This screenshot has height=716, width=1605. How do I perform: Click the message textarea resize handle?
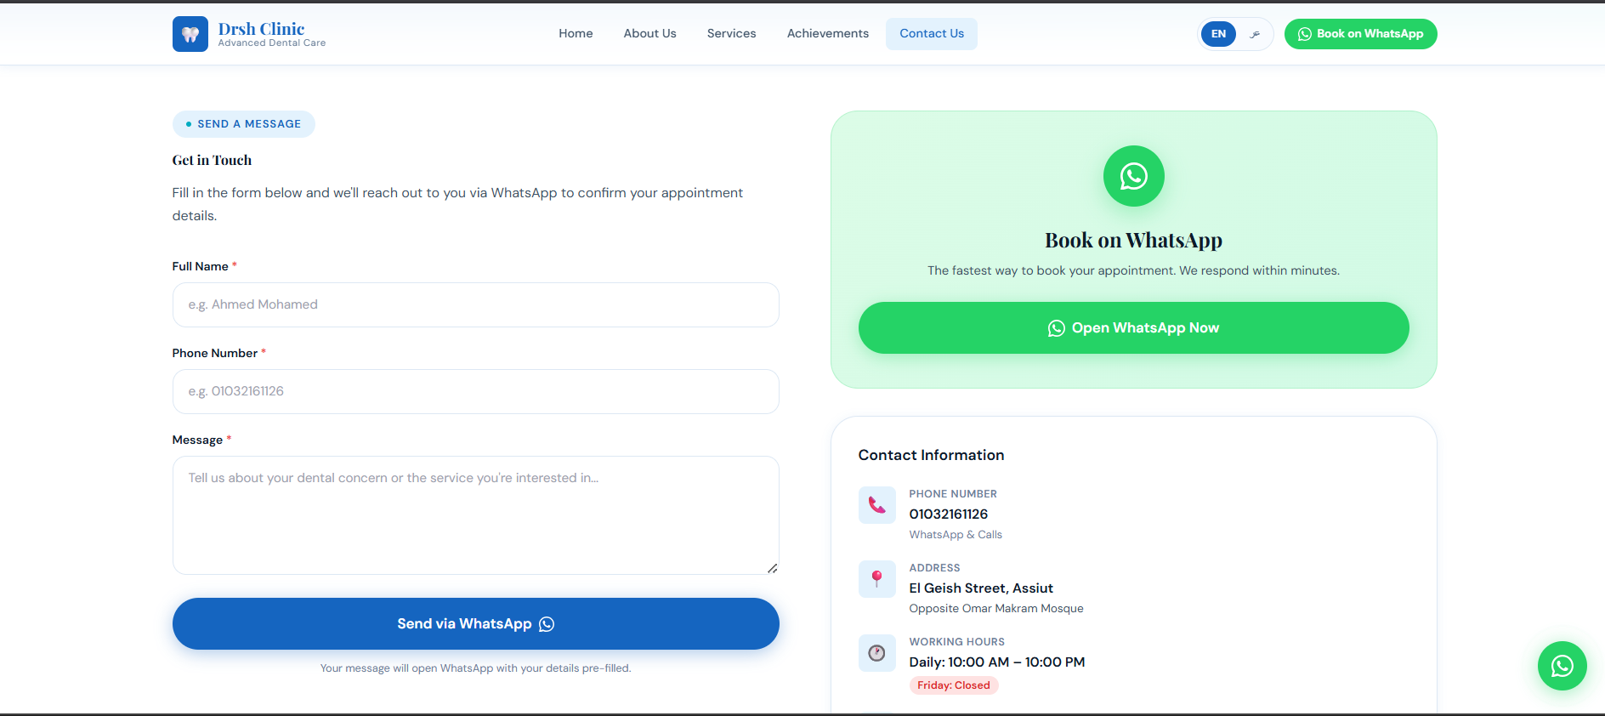[x=772, y=568]
